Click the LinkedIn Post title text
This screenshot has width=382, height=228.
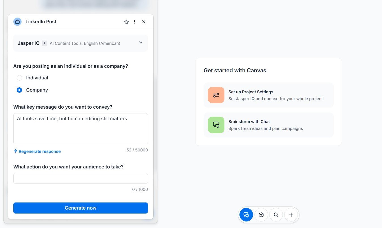[41, 22]
